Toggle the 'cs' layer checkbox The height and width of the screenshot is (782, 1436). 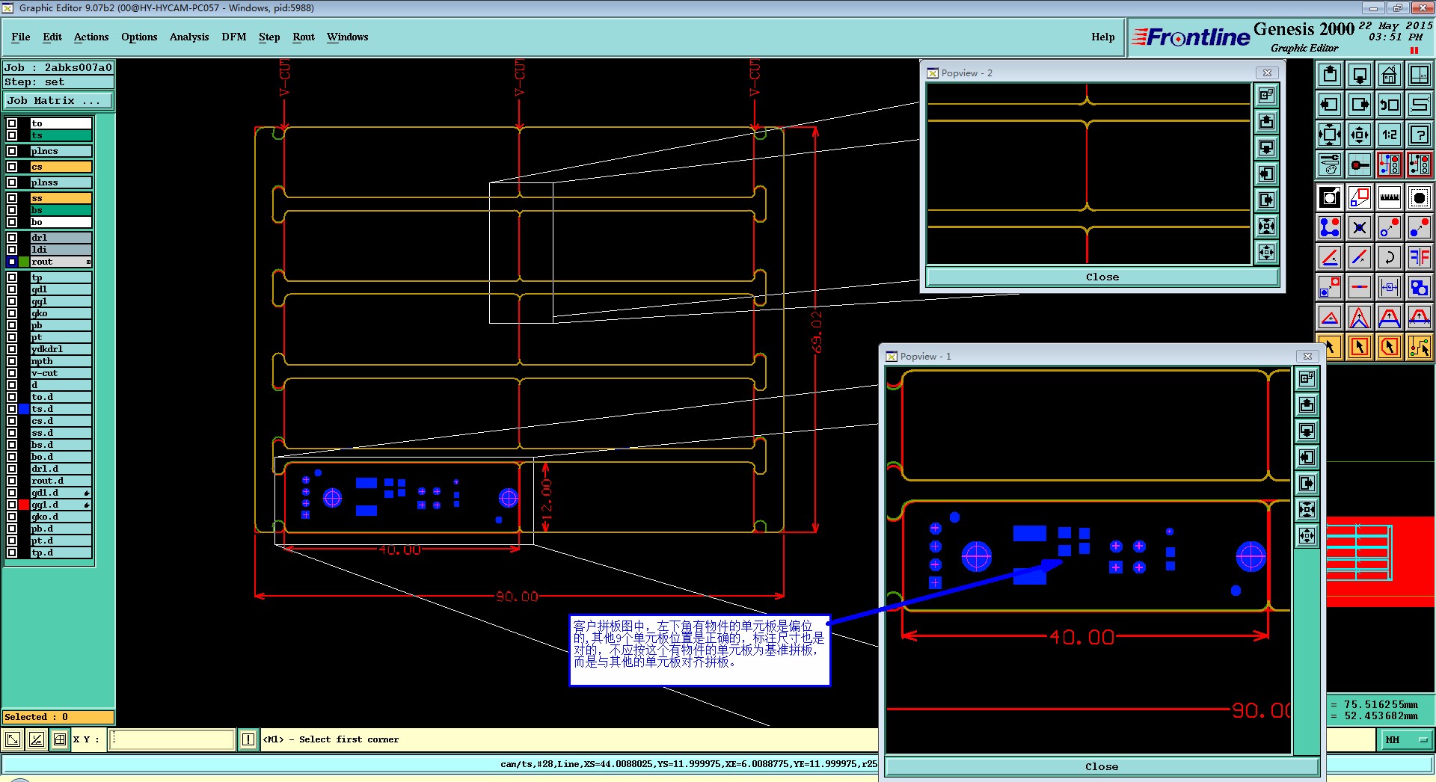(x=12, y=167)
